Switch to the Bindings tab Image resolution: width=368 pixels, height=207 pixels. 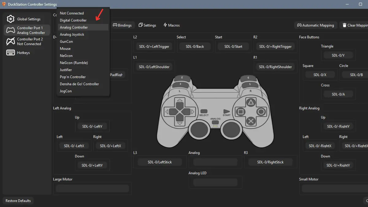[x=122, y=25]
